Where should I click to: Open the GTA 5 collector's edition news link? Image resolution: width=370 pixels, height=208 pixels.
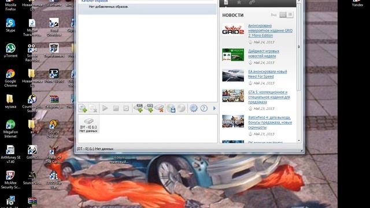click(269, 97)
